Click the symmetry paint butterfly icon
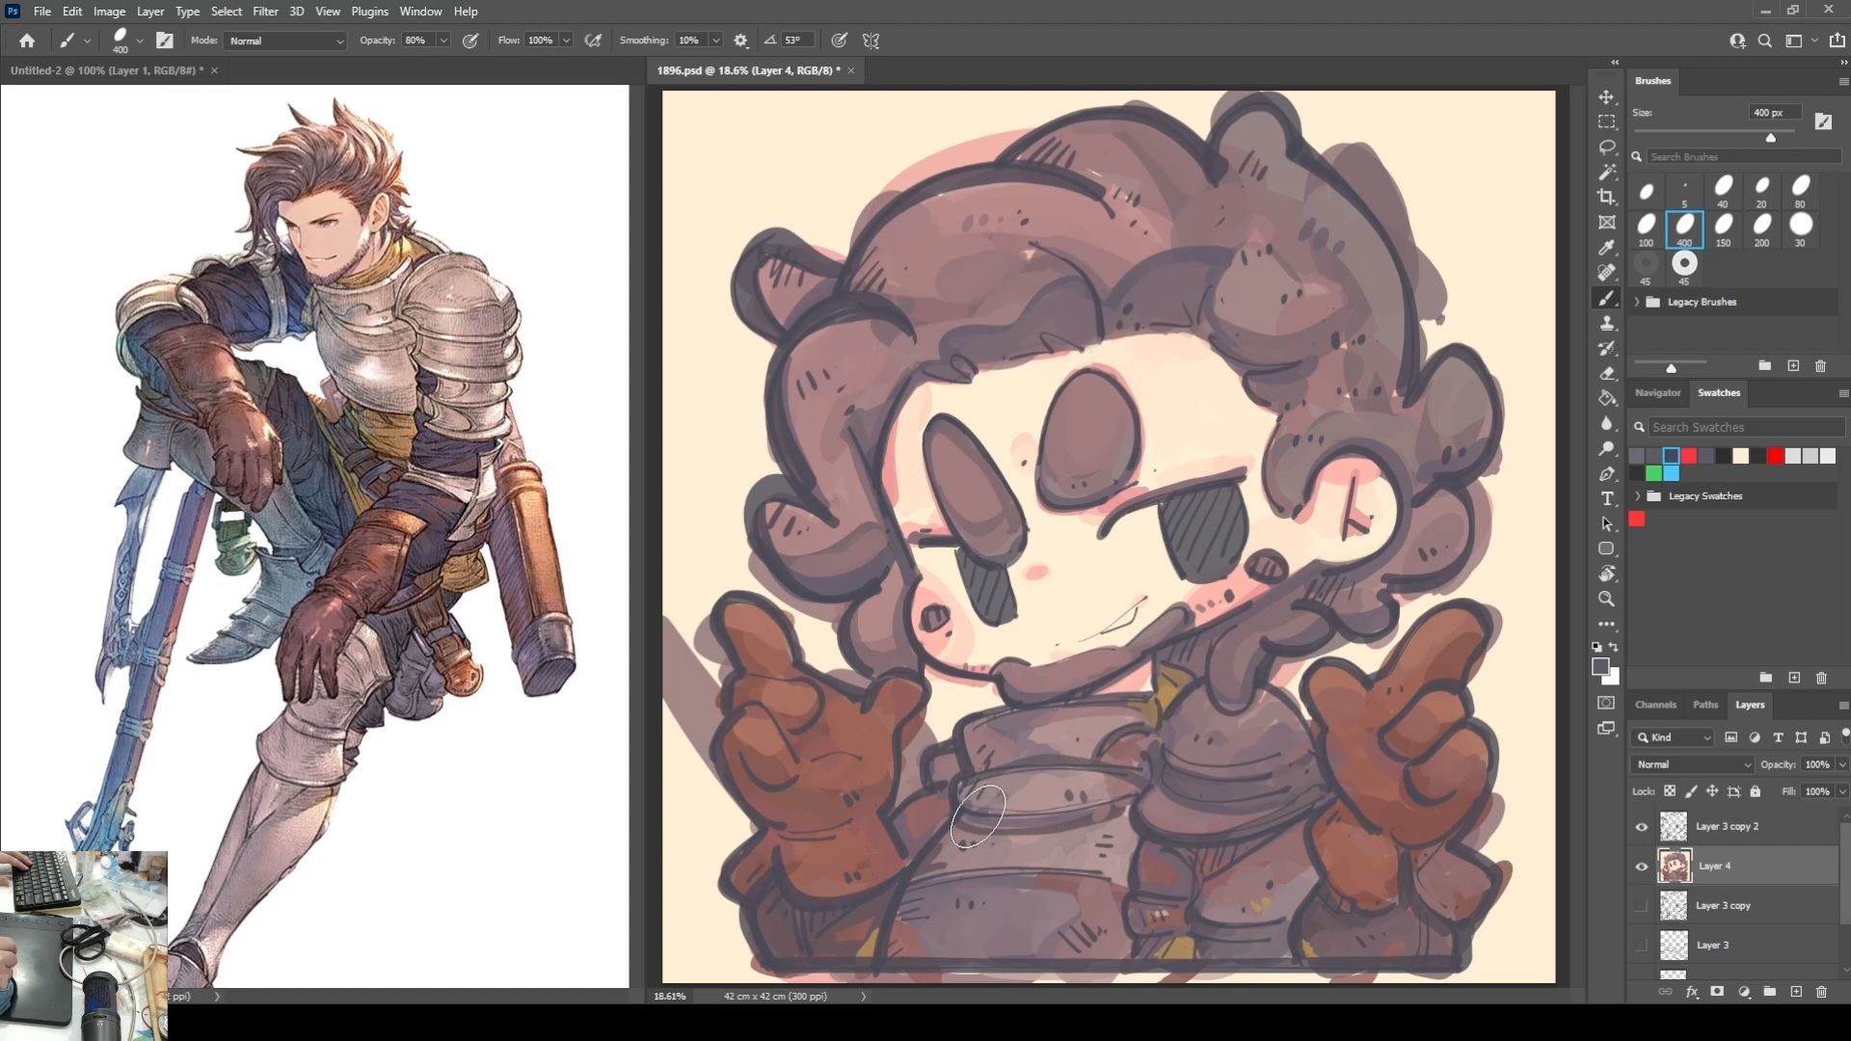 click(x=872, y=40)
